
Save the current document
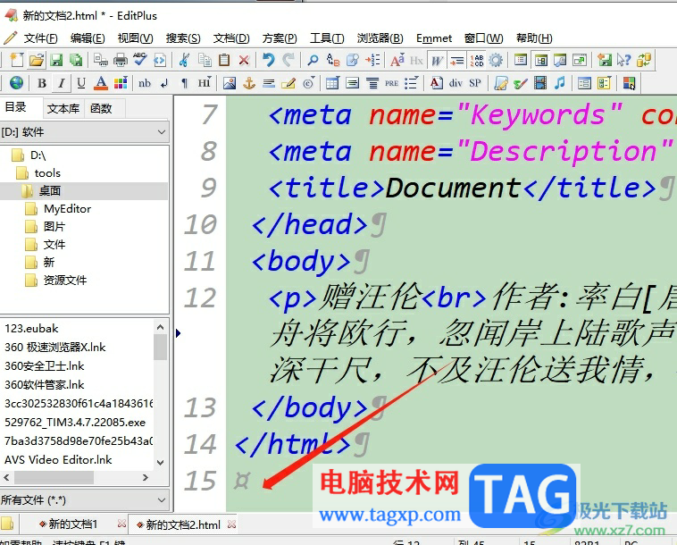(x=56, y=60)
